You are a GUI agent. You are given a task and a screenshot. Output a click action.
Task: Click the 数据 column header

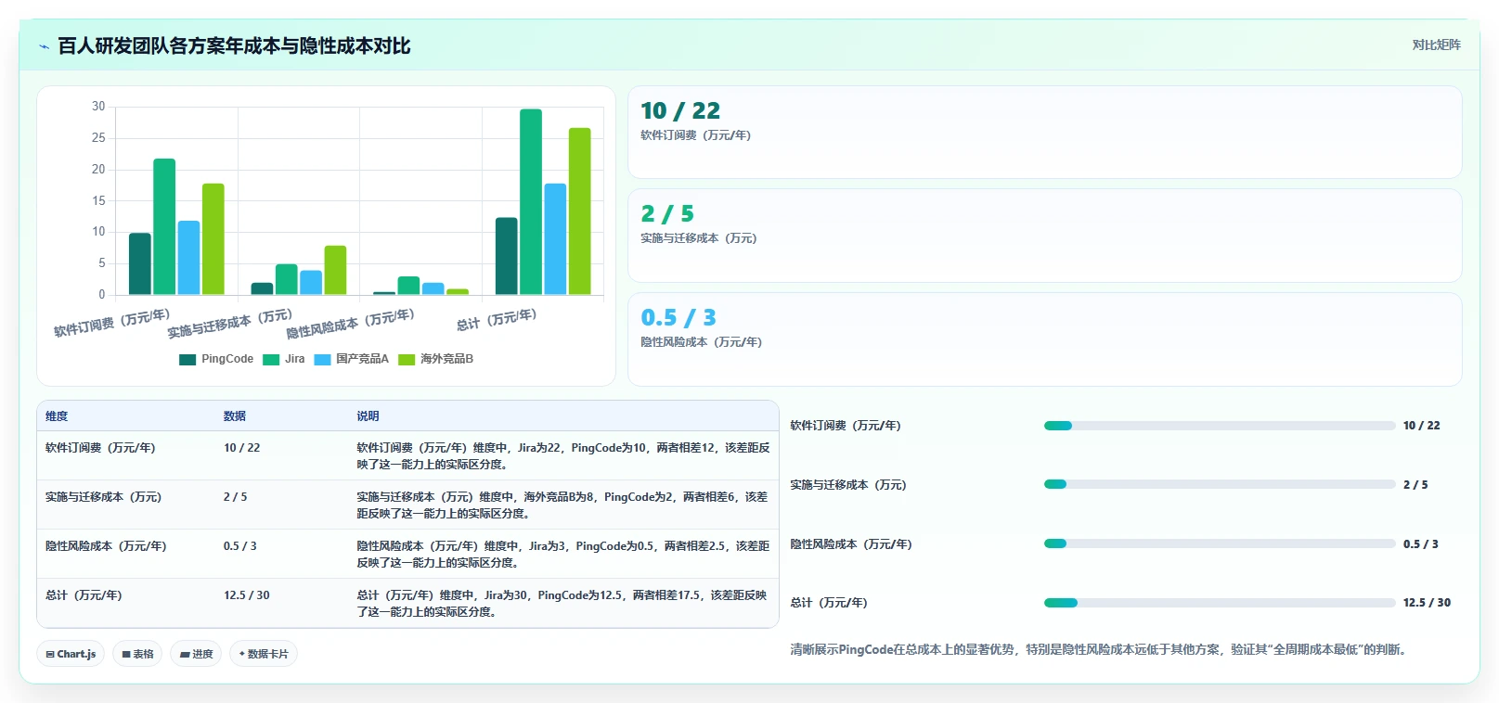click(x=235, y=416)
